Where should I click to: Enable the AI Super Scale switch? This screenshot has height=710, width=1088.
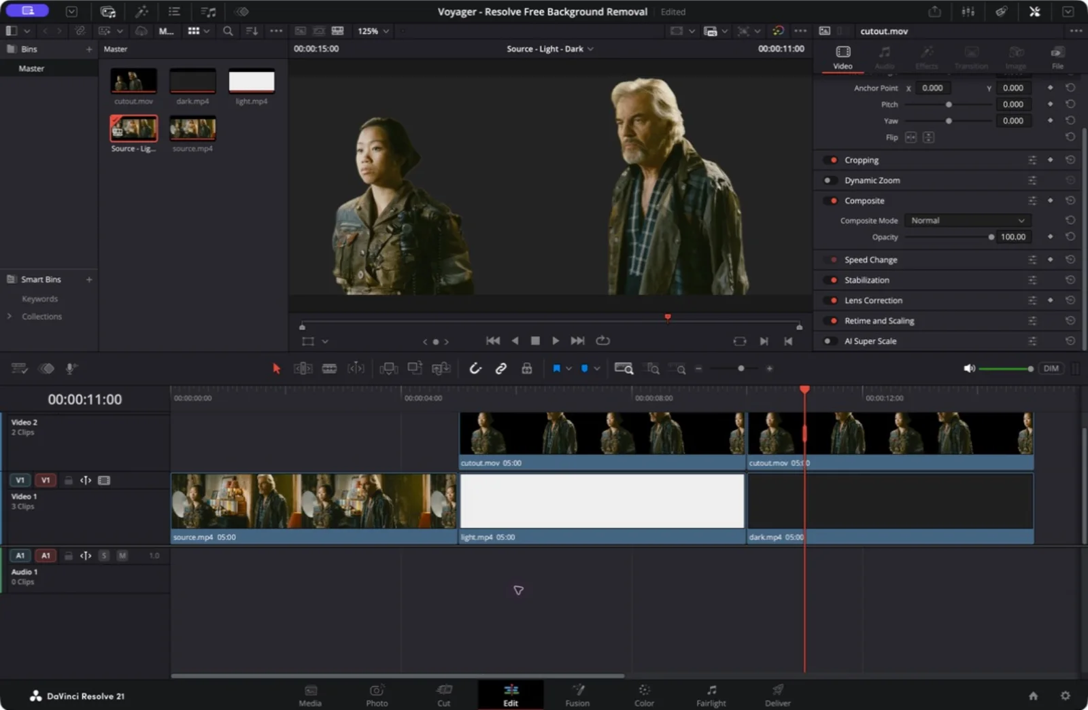click(830, 341)
